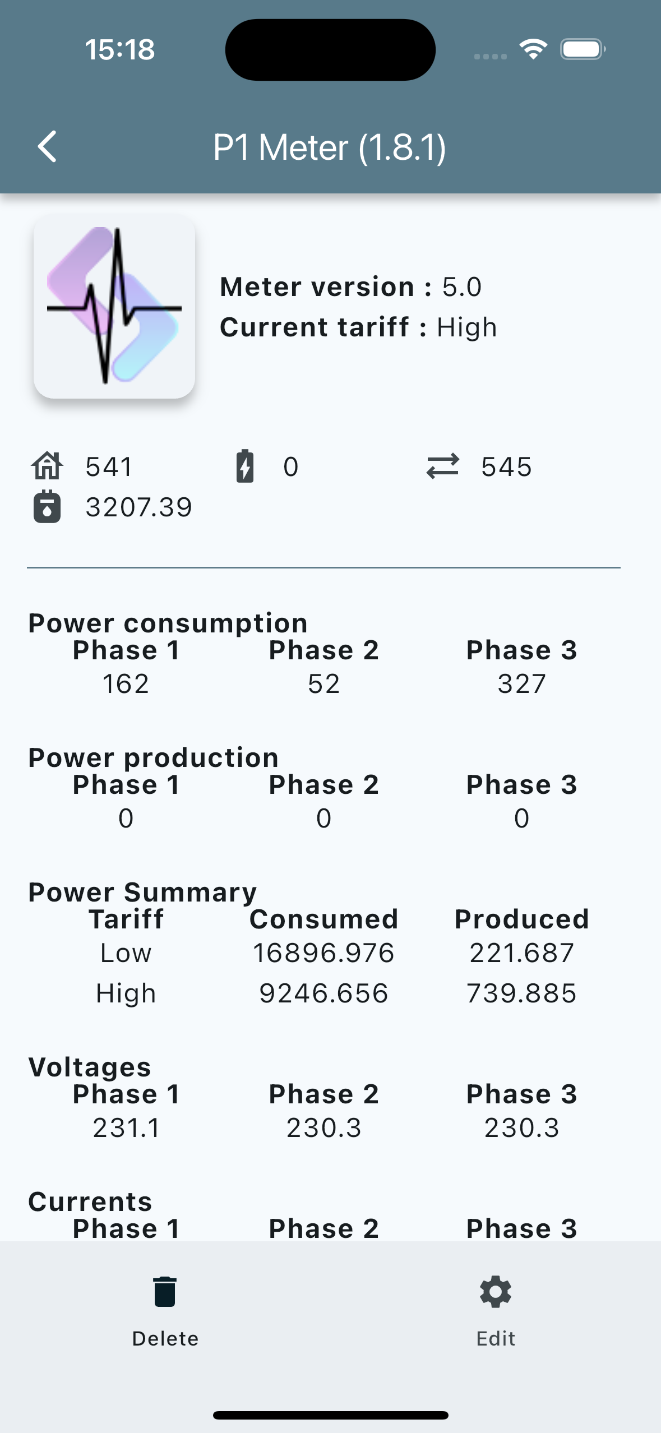Tap the Wi-Fi status bar icon

pyautogui.click(x=533, y=49)
